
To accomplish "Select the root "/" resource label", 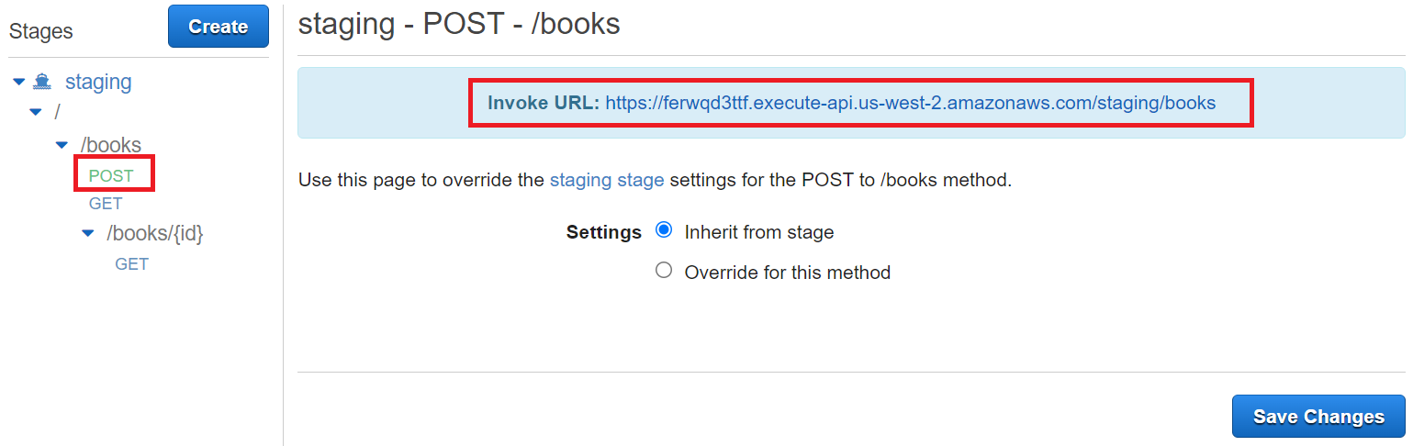I will [58, 112].
